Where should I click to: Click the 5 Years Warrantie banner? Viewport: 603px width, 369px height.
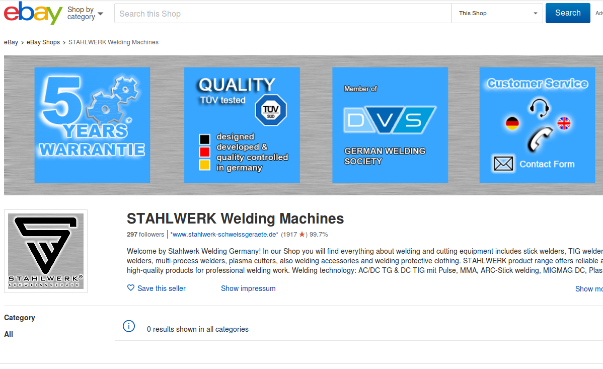(x=92, y=125)
